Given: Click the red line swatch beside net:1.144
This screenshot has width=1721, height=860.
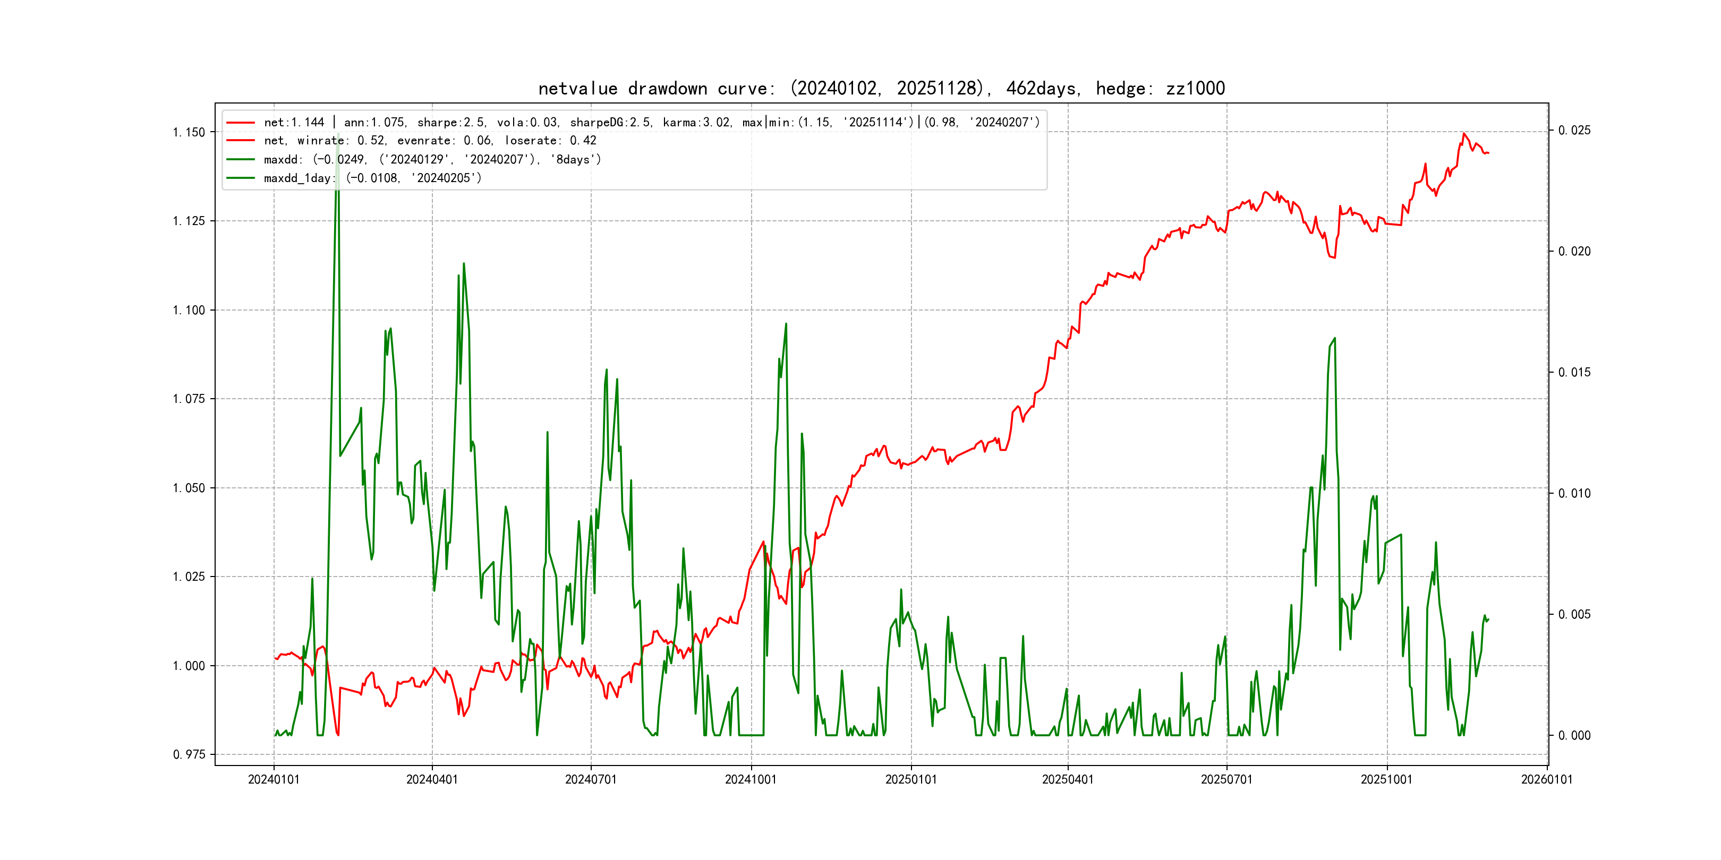Looking at the screenshot, I should tap(241, 122).
